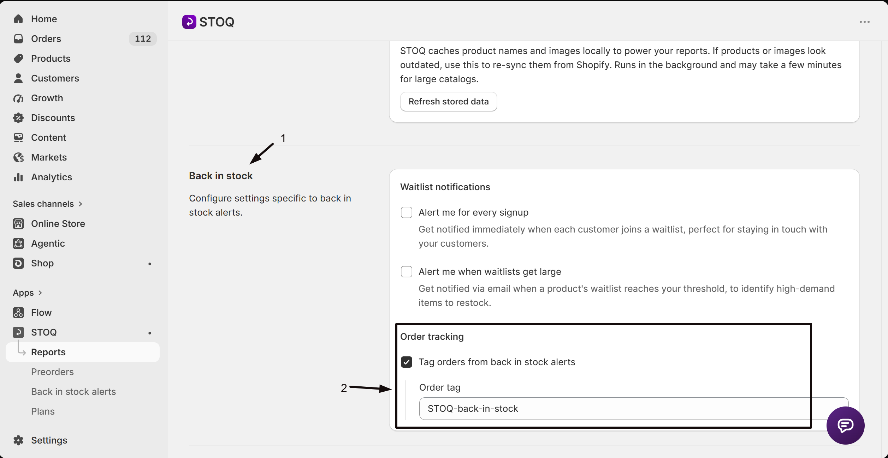Check Alert me when waitlists get large
Viewport: 888px width, 458px height.
coord(407,272)
